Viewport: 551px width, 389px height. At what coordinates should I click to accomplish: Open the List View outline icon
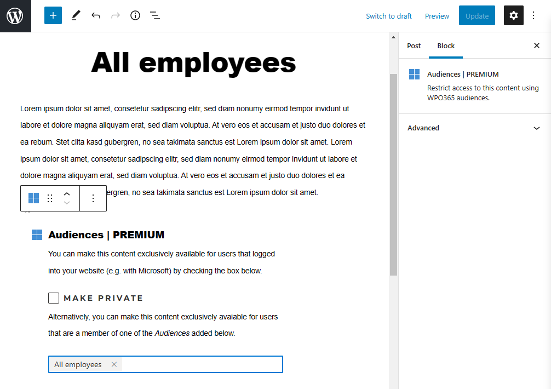pyautogui.click(x=155, y=15)
